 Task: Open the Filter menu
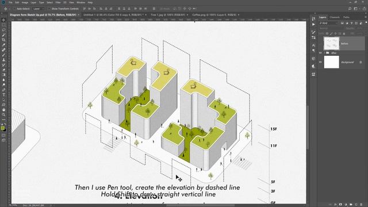pyautogui.click(x=58, y=2)
